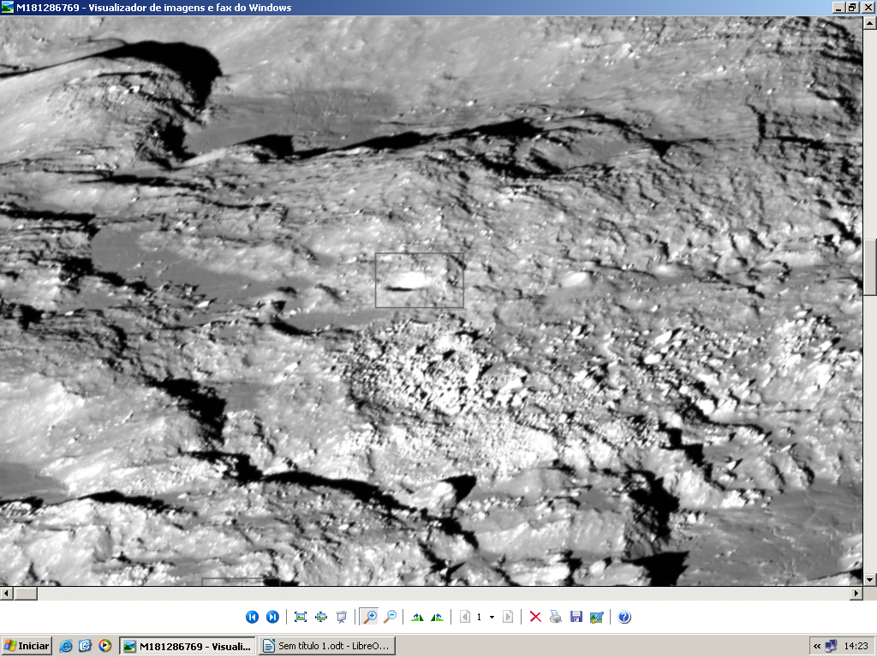Click the zoom out magnifier
This screenshot has width=877, height=657.
pos(390,617)
